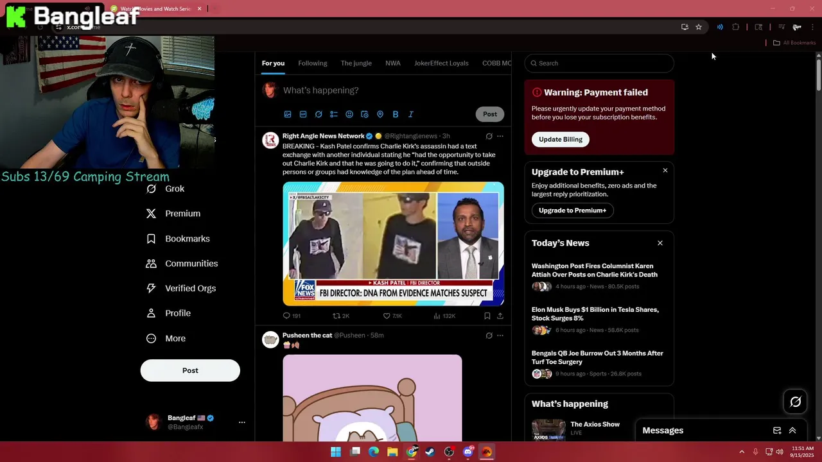Open All Bookmarks folder
Viewport: 822px width, 462px height.
click(794, 43)
